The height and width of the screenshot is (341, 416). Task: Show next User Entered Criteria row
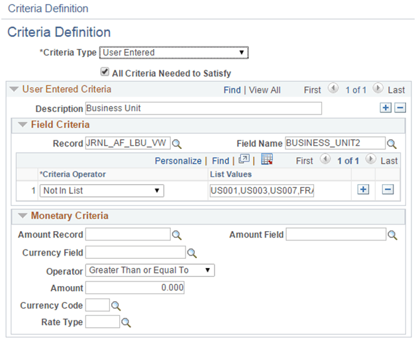coord(378,88)
